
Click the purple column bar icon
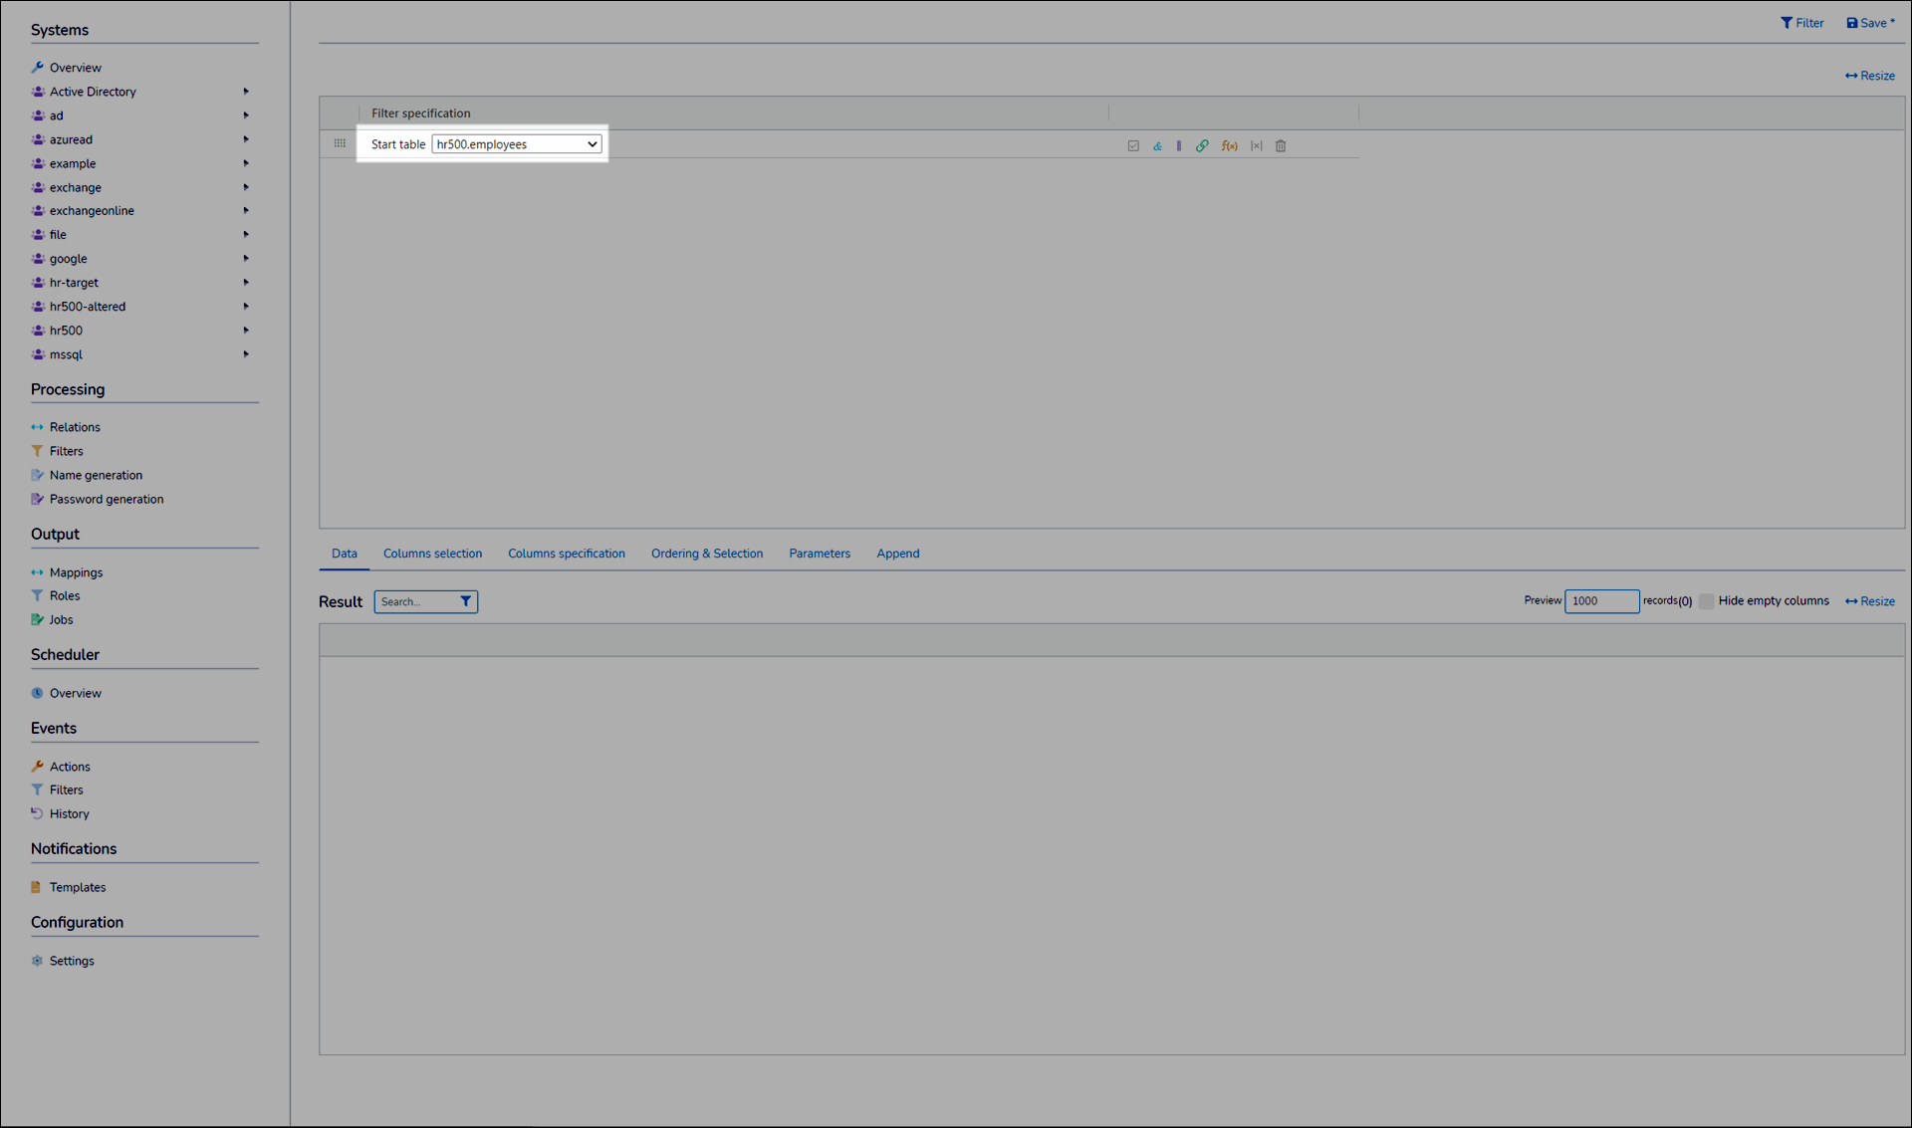tap(1179, 146)
